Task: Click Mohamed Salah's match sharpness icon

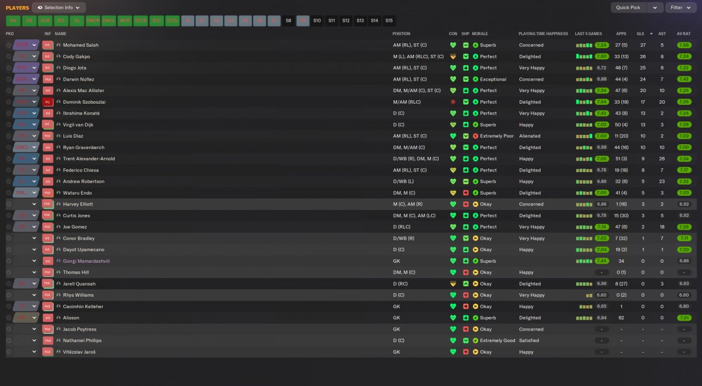Action: coord(466,45)
